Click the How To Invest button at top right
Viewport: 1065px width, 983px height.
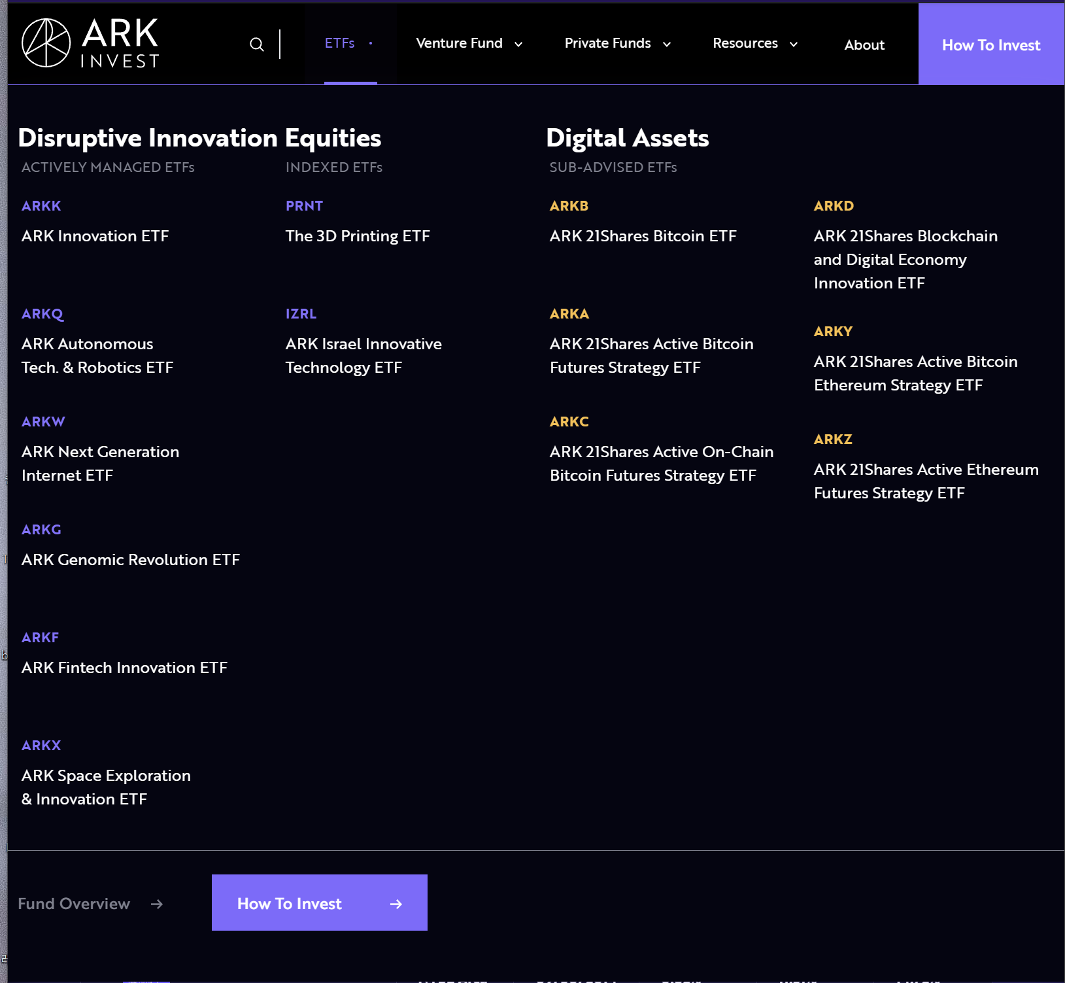coord(990,44)
